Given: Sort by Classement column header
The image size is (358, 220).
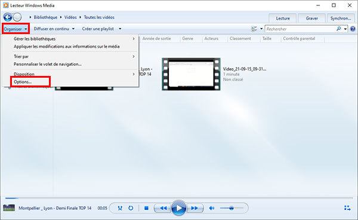Looking at the screenshot, I should [x=240, y=39].
